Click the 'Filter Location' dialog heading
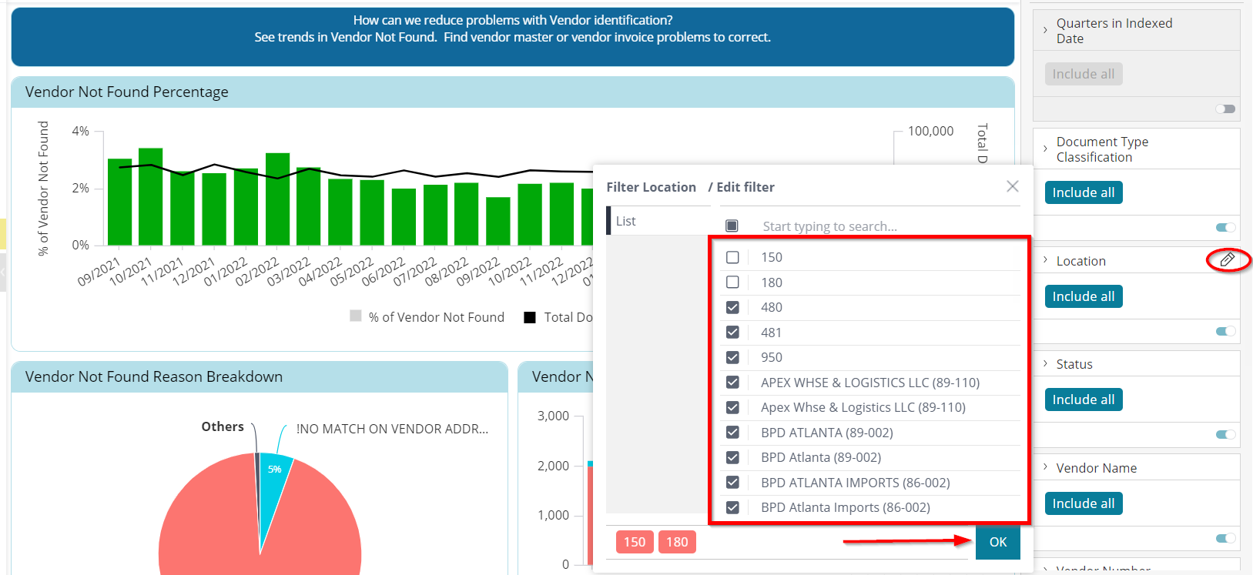This screenshot has height=575, width=1253. (x=652, y=187)
